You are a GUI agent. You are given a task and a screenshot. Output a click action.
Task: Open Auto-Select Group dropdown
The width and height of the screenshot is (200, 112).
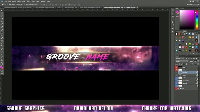[x=19, y=5]
